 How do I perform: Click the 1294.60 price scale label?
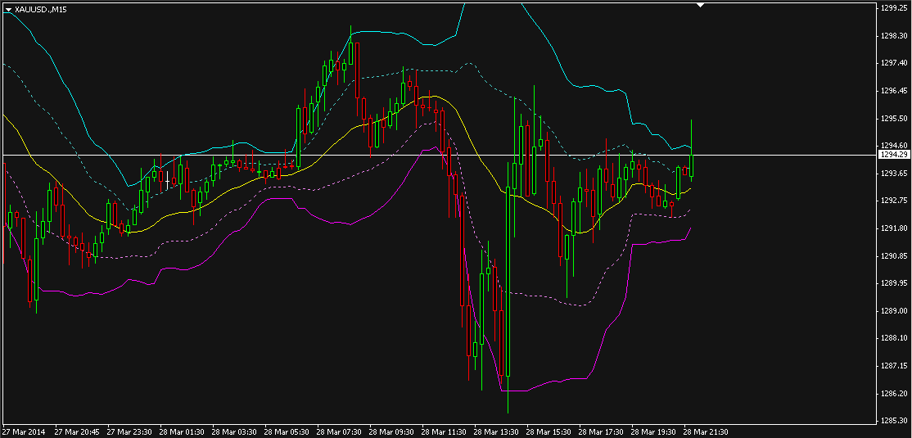[x=894, y=146]
